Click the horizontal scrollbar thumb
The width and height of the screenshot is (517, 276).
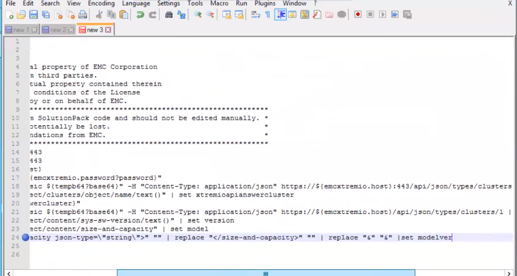click(x=266, y=273)
